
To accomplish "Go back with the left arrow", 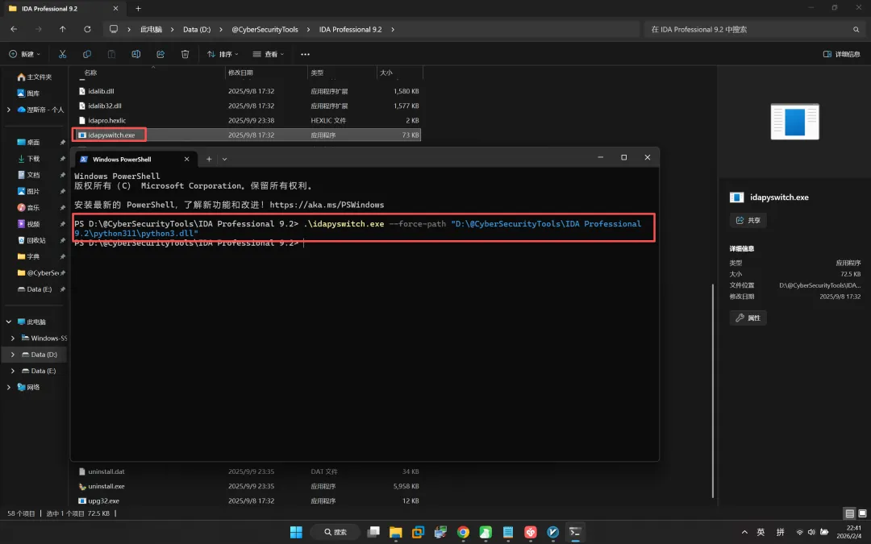I will tap(14, 30).
